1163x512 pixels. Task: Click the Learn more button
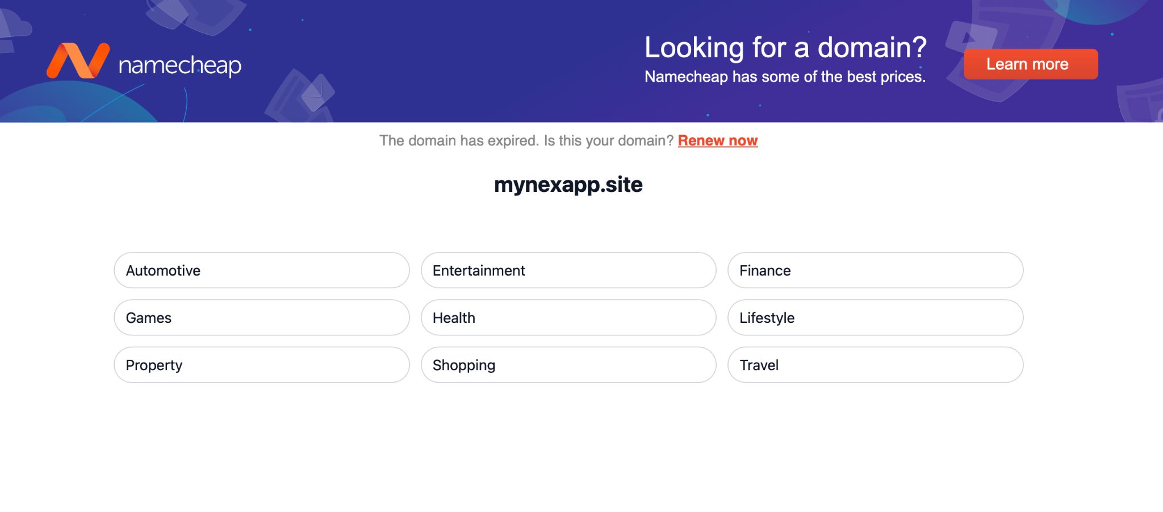click(1030, 64)
